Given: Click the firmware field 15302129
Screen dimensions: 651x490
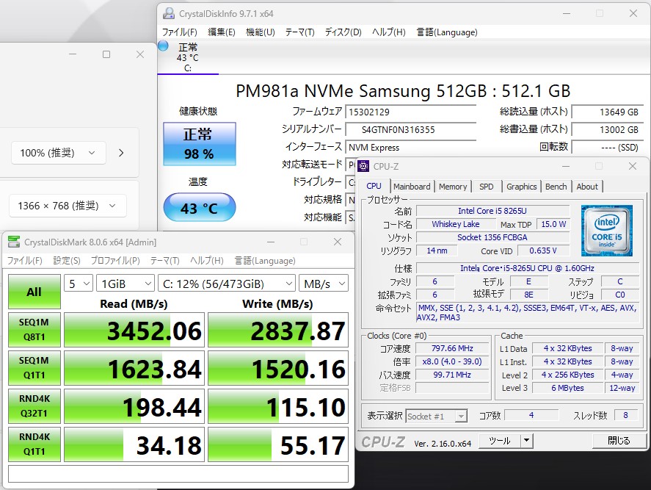Looking at the screenshot, I should tap(410, 112).
